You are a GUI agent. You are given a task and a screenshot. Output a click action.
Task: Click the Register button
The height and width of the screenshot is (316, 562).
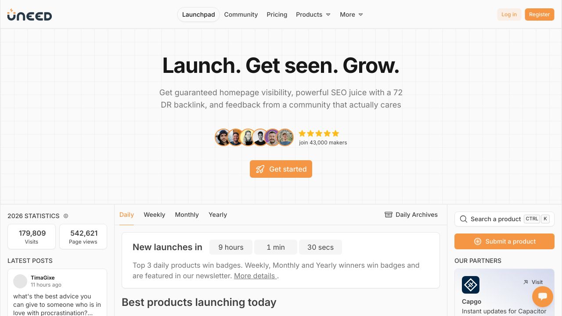[x=539, y=14]
